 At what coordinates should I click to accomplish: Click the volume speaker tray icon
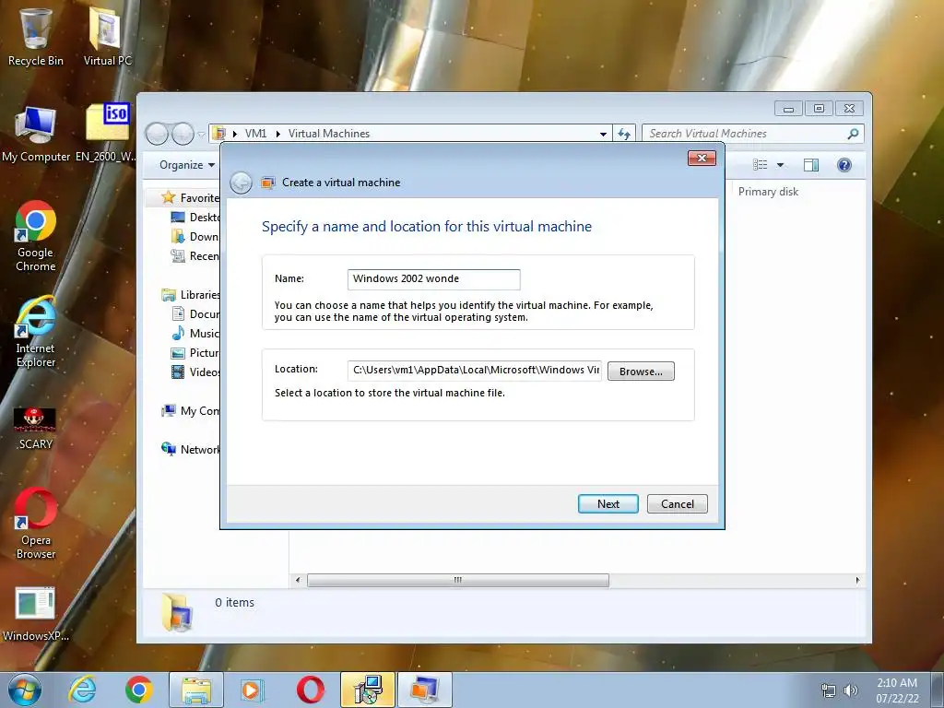pos(850,690)
